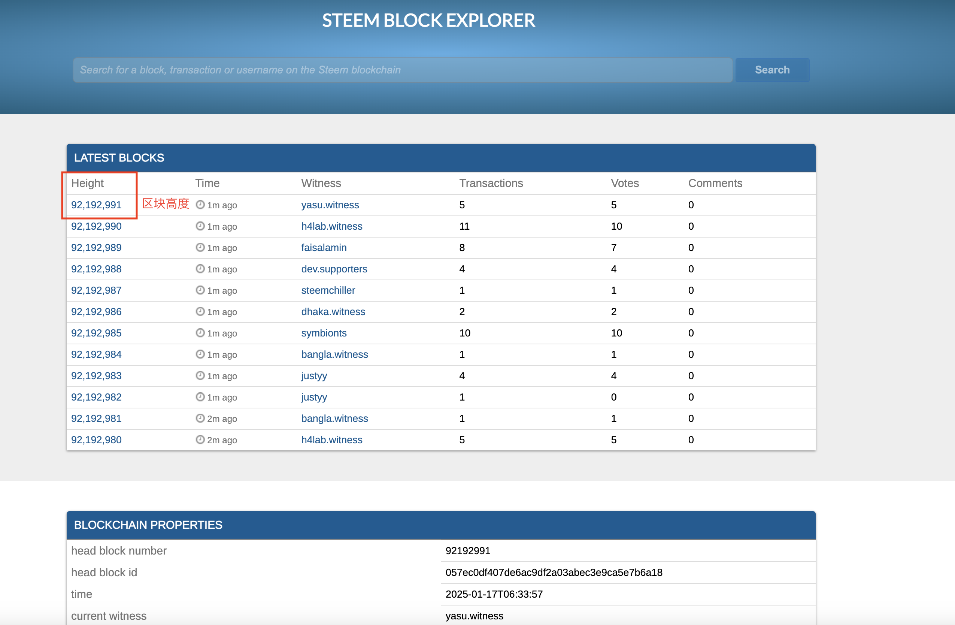The image size is (955, 625).
Task: Focus the Steem blockchain search field
Action: [x=403, y=70]
